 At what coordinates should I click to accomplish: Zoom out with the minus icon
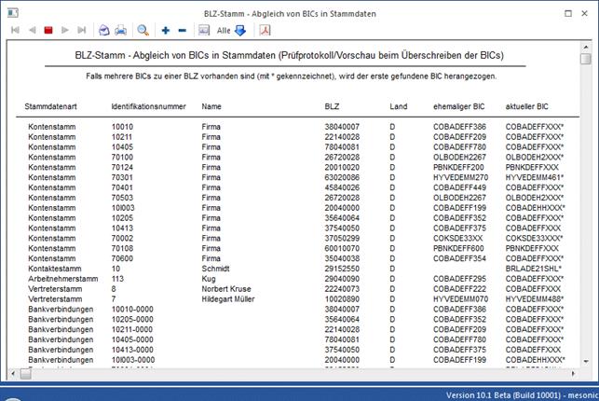[x=183, y=30]
